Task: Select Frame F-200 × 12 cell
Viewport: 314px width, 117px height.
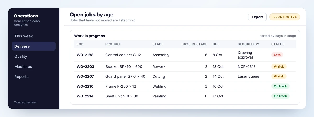Action: (x=121, y=86)
